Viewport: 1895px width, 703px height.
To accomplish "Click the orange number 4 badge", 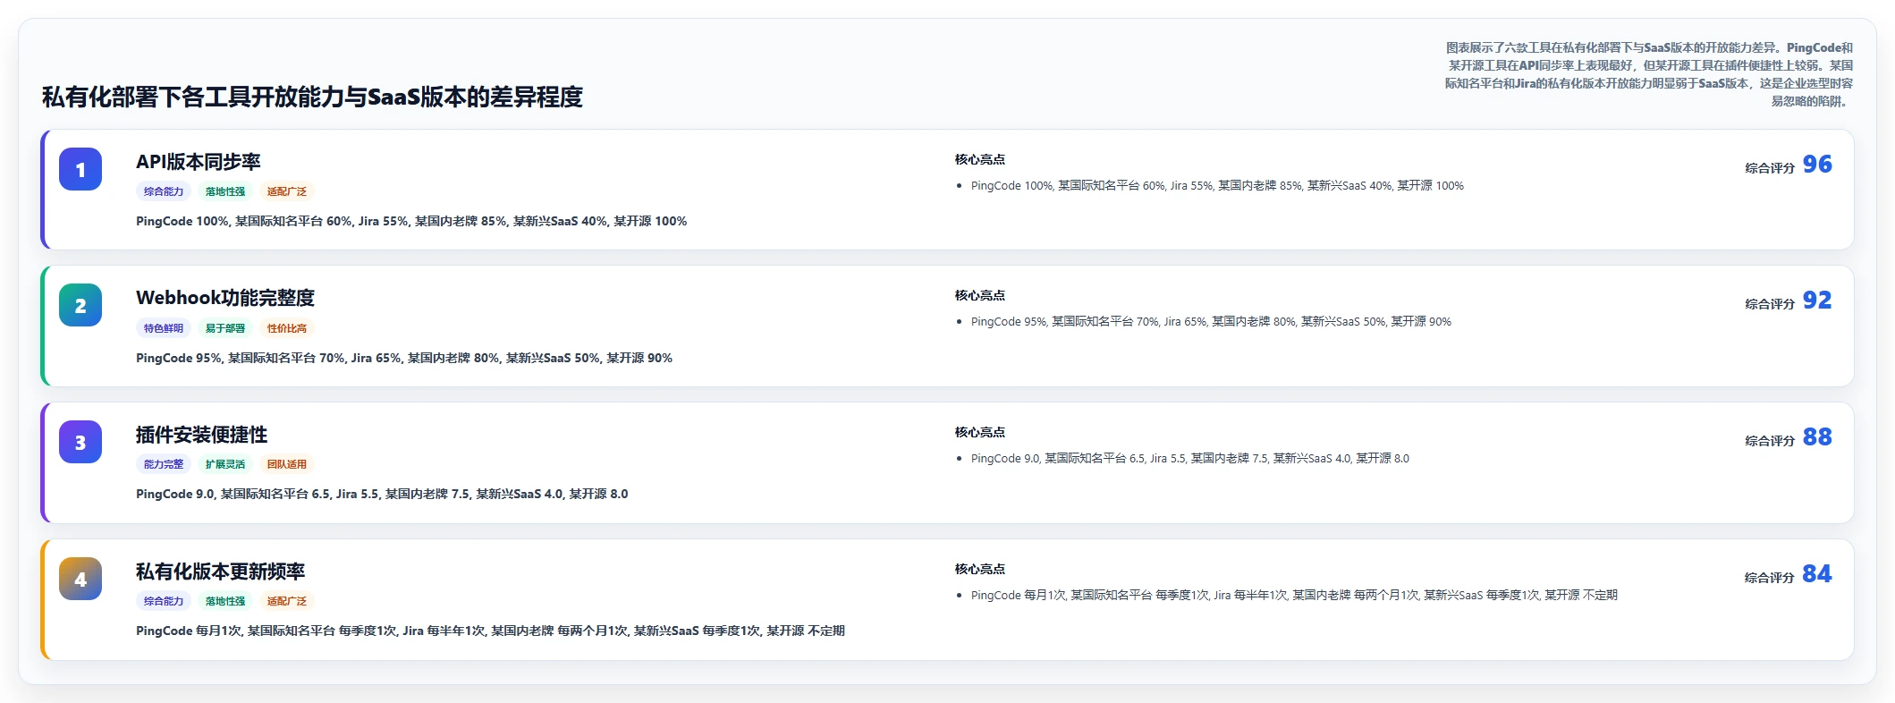I will (x=80, y=579).
